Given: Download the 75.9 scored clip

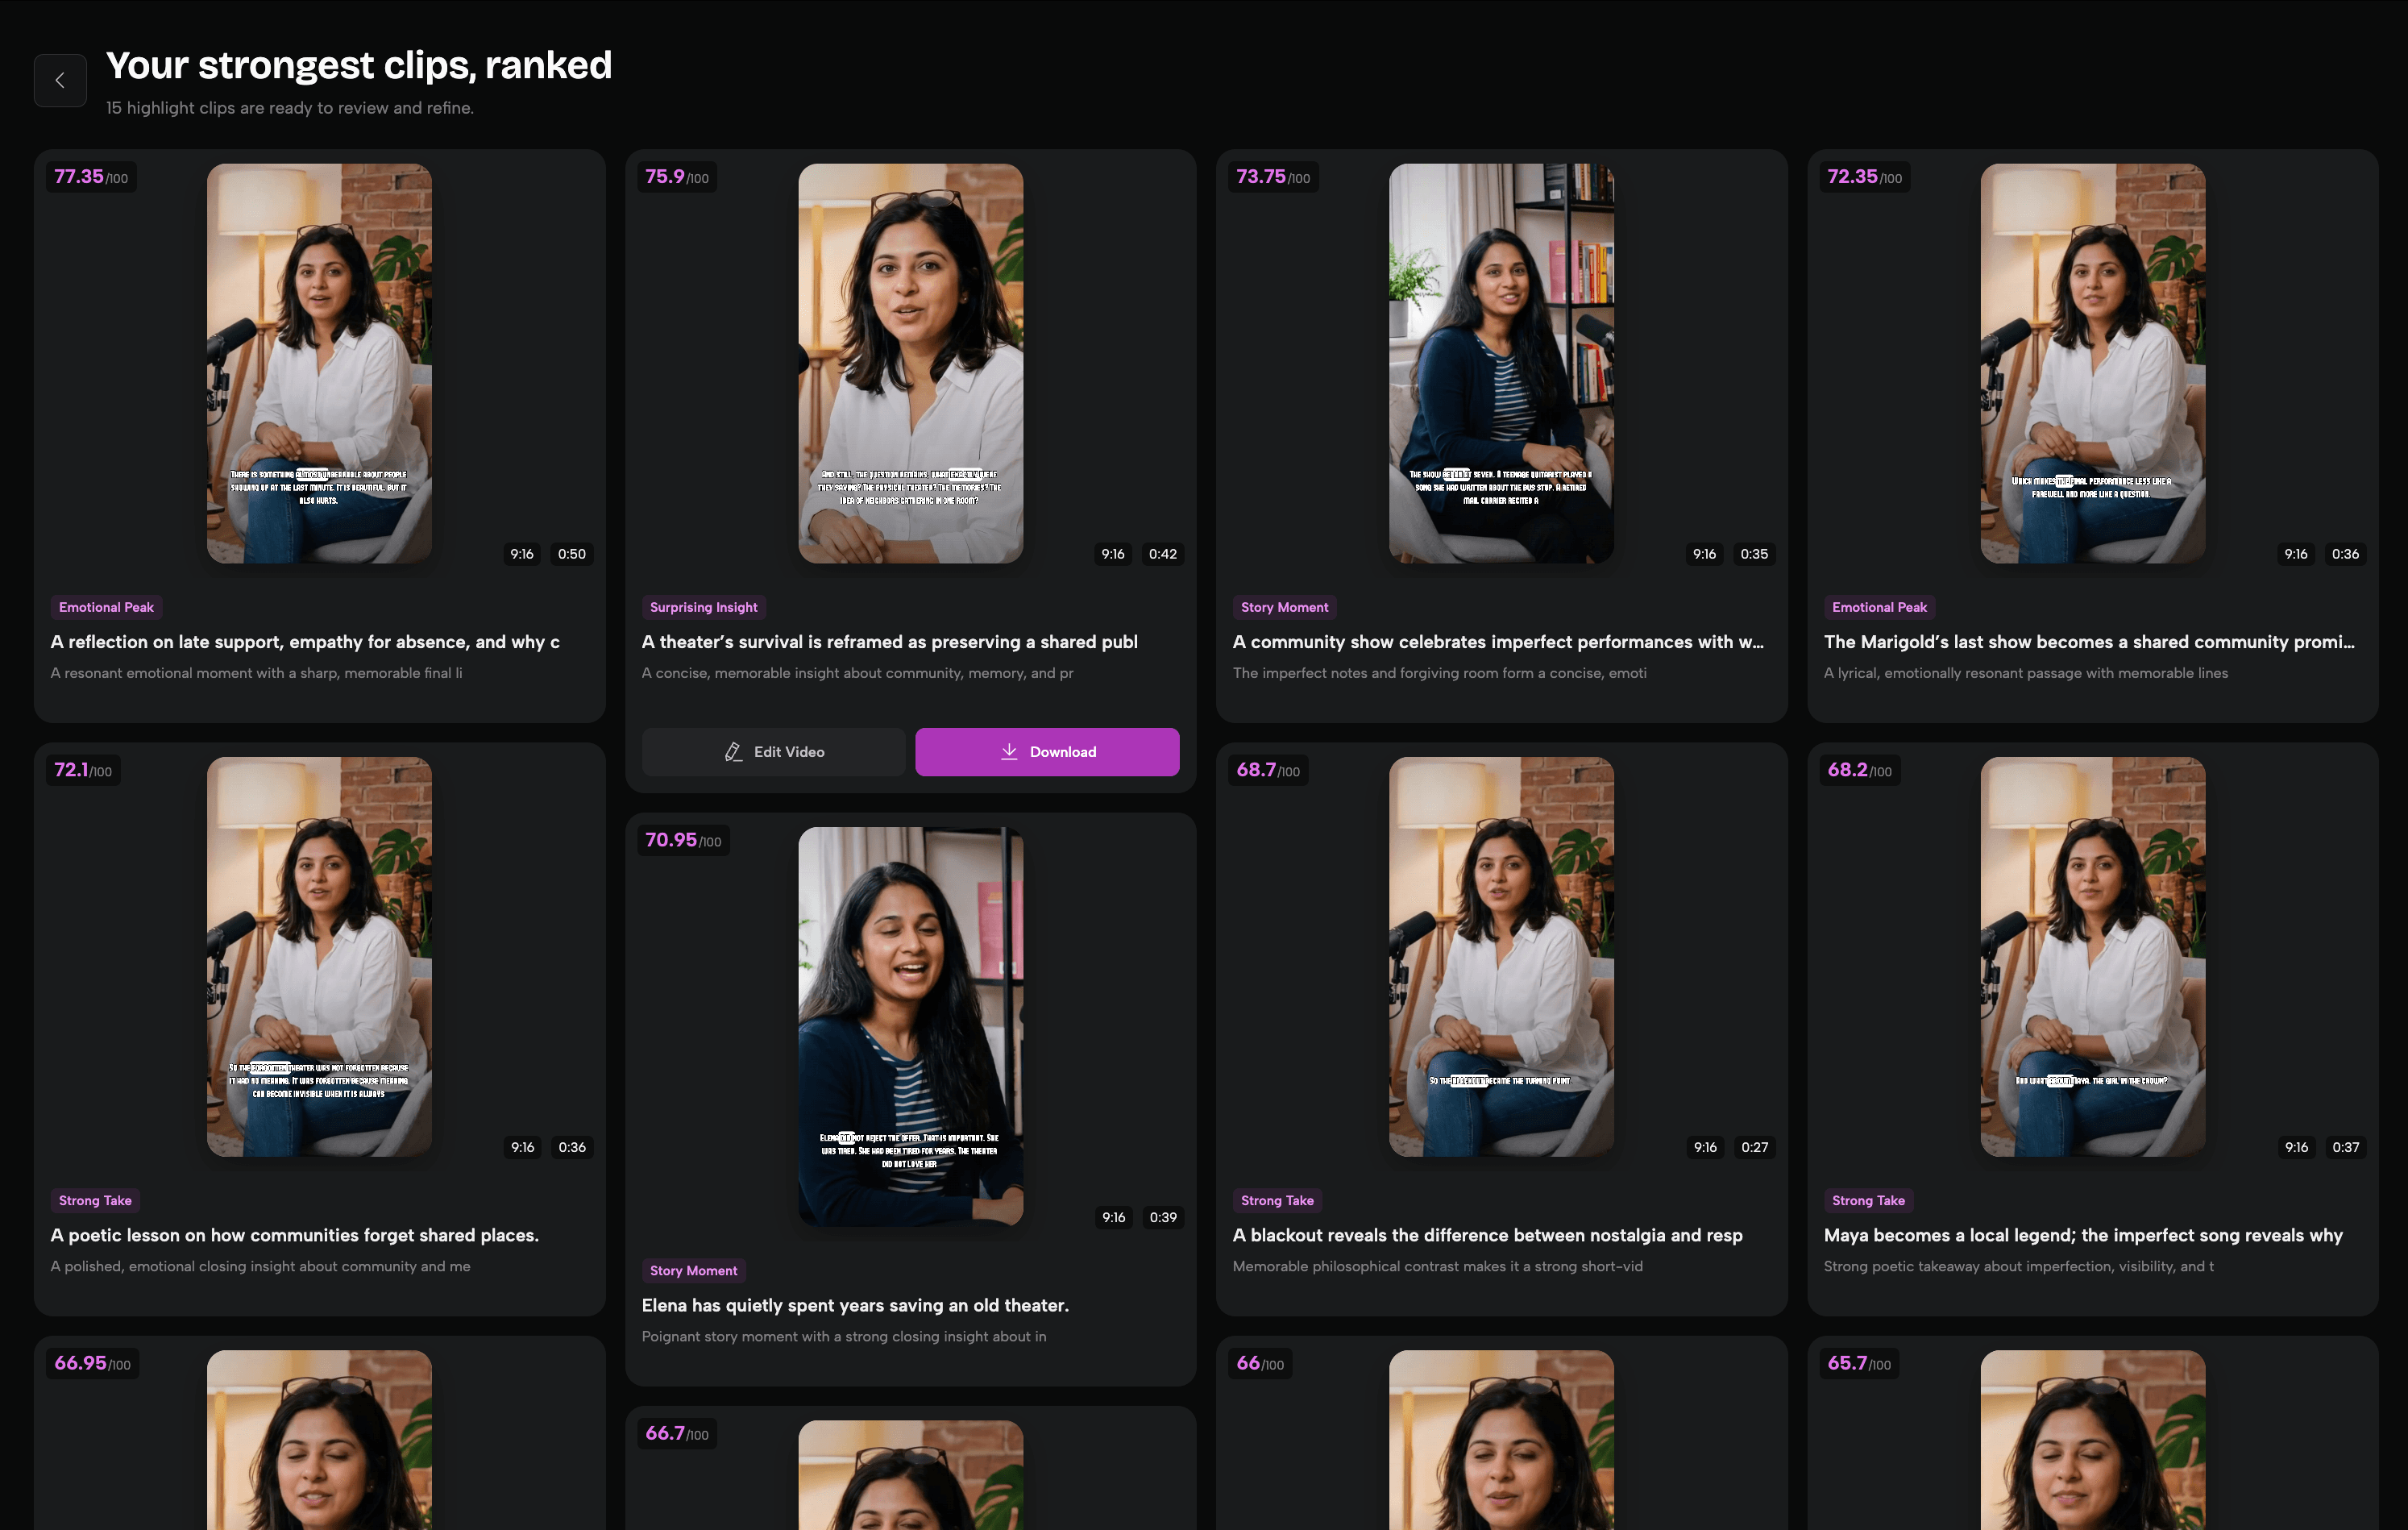Looking at the screenshot, I should (1047, 752).
